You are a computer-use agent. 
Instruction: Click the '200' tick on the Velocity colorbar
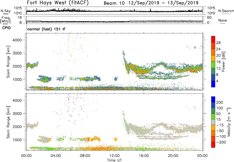point(220,102)
